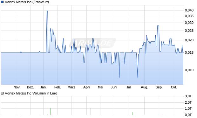Click the green volume bar in late January
The image size is (197, 118).
click(51, 112)
